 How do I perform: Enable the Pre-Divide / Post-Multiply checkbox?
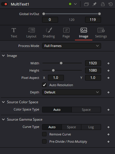pyautogui.click(x=44, y=142)
